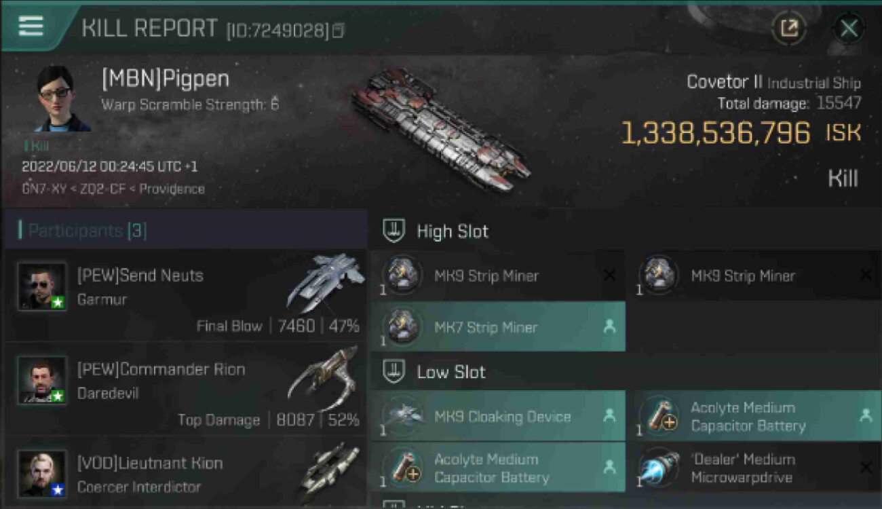Click the Daredevil ship image

coord(323,378)
